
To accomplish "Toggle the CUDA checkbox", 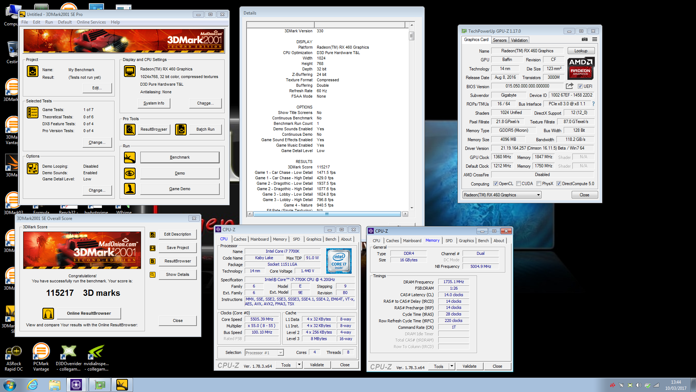I will (518, 184).
